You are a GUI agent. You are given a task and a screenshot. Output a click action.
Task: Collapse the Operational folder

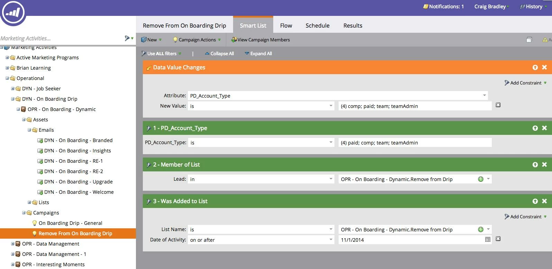click(7, 78)
